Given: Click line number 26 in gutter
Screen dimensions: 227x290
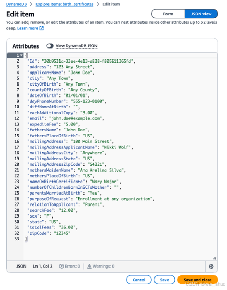Looking at the screenshot, I should coord(17,199).
